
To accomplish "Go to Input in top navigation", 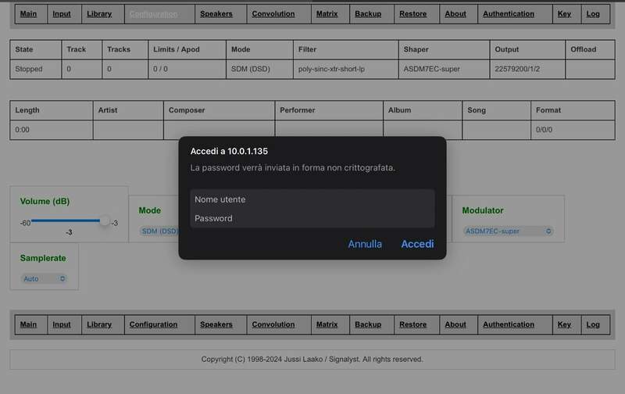I will [x=61, y=14].
